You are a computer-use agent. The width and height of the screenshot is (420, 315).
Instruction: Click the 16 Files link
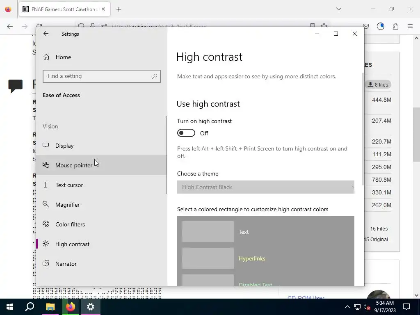click(x=379, y=229)
